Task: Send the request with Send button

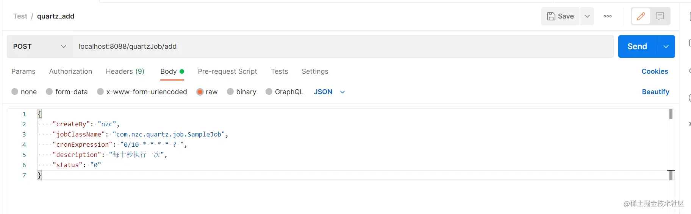Action: tap(637, 47)
